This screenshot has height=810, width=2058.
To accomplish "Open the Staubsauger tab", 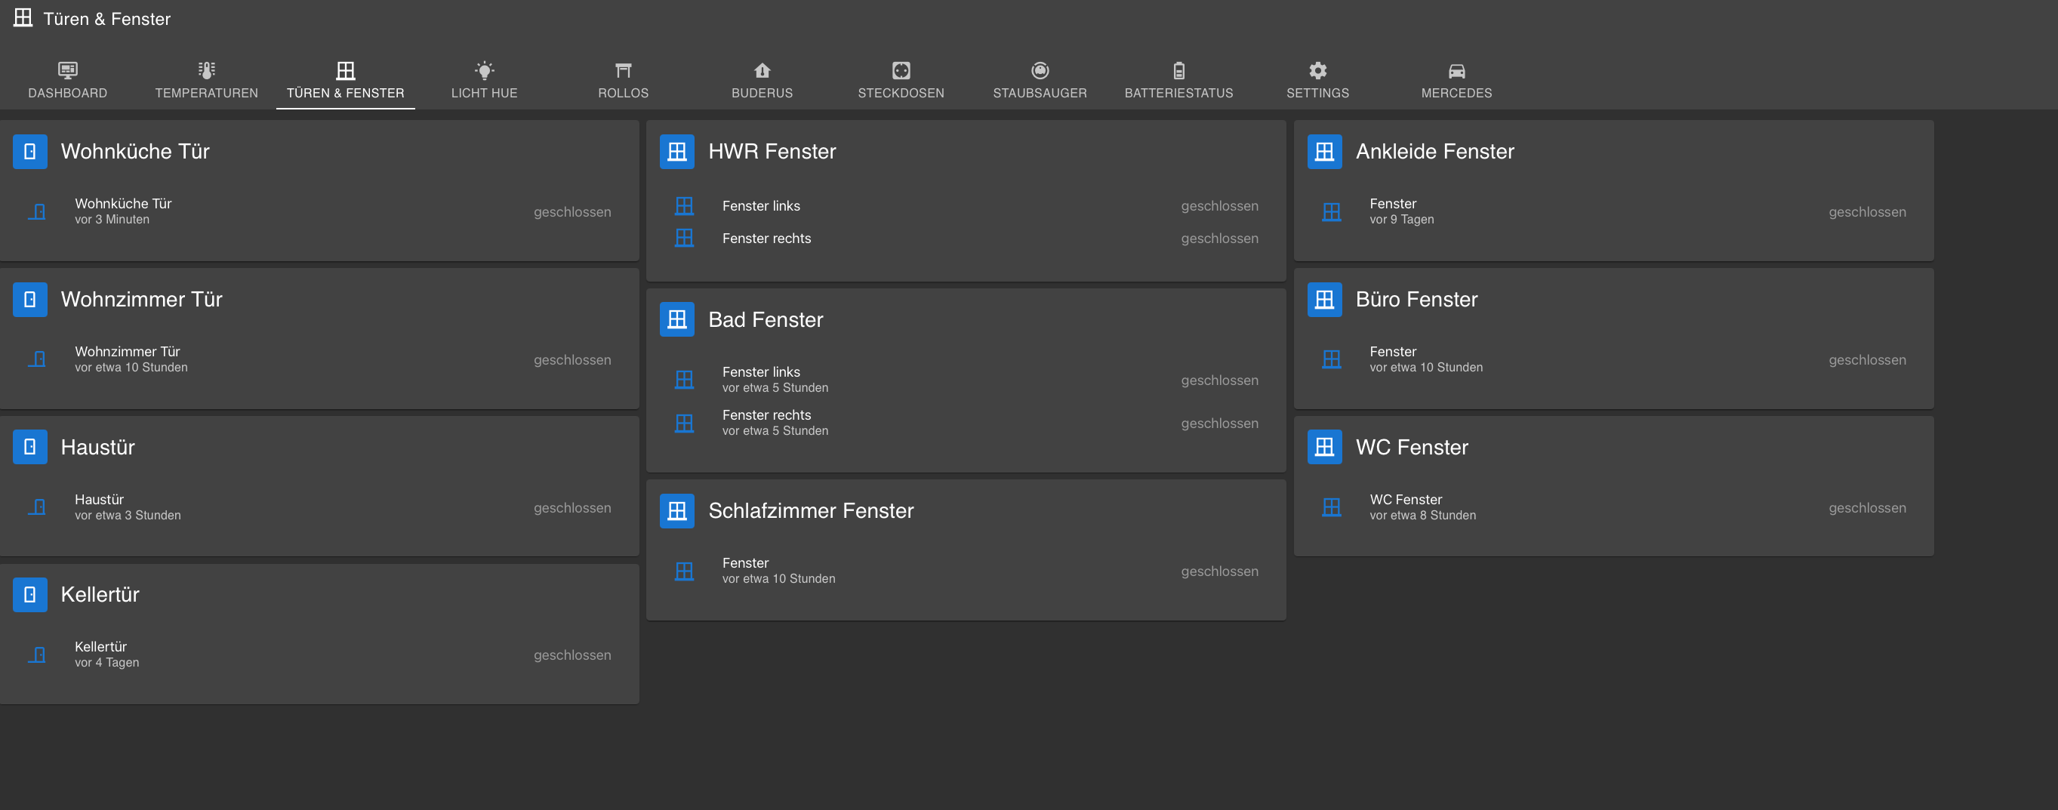I will tap(1040, 81).
